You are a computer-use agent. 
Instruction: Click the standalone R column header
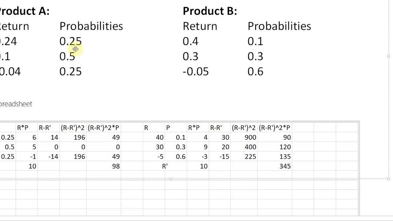(146, 128)
